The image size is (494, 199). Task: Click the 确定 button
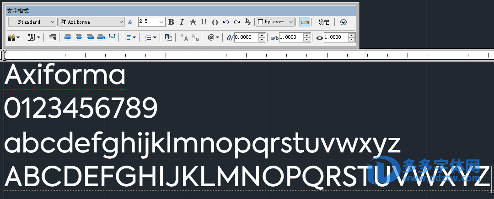coord(323,22)
